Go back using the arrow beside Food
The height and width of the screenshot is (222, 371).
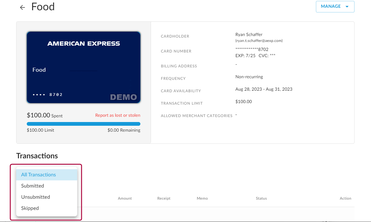click(22, 7)
